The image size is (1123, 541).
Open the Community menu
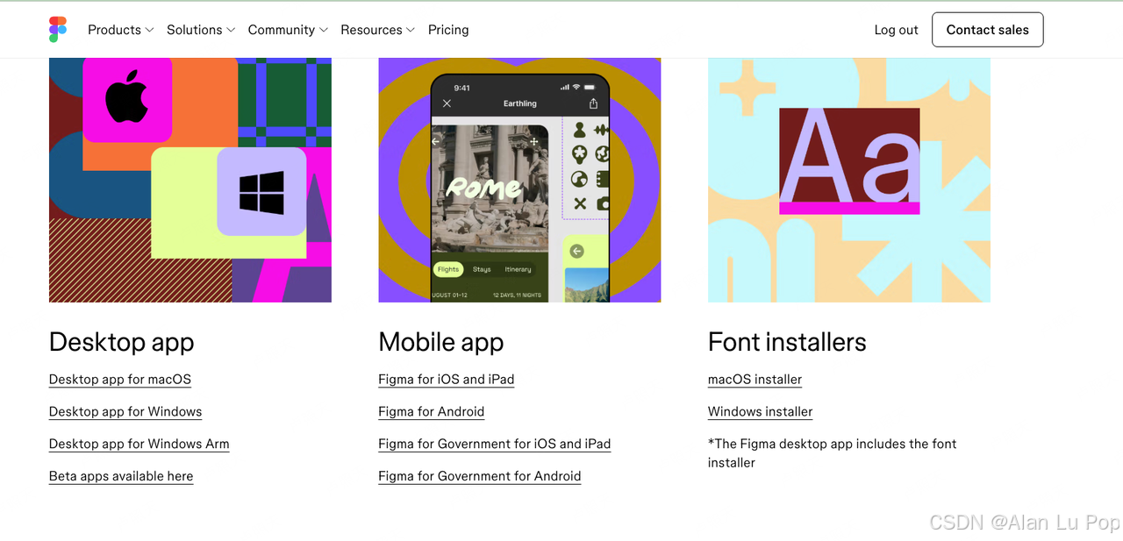pos(288,30)
